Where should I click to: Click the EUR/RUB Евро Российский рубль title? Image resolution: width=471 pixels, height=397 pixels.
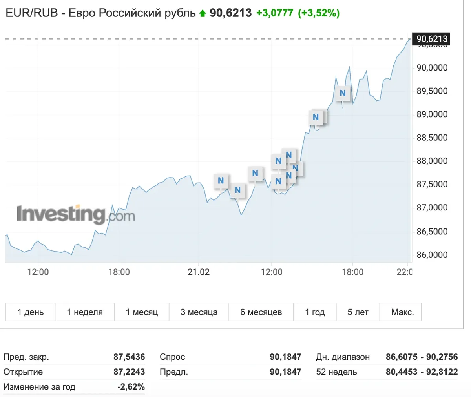[100, 13]
